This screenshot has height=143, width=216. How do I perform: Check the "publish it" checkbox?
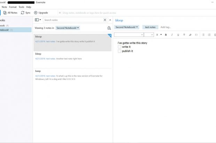pos(119,51)
